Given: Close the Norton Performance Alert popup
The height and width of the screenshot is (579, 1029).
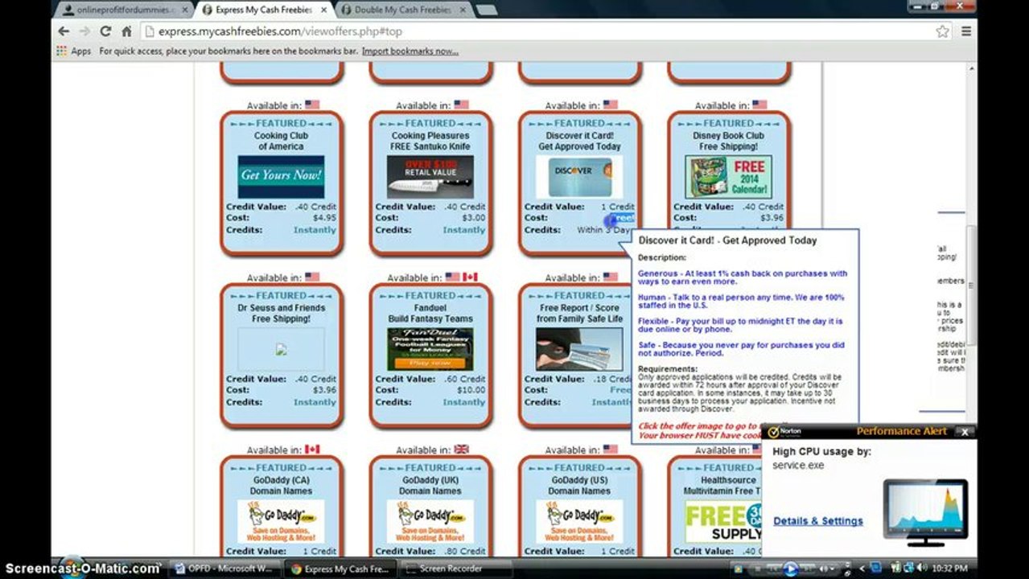Looking at the screenshot, I should tap(965, 432).
